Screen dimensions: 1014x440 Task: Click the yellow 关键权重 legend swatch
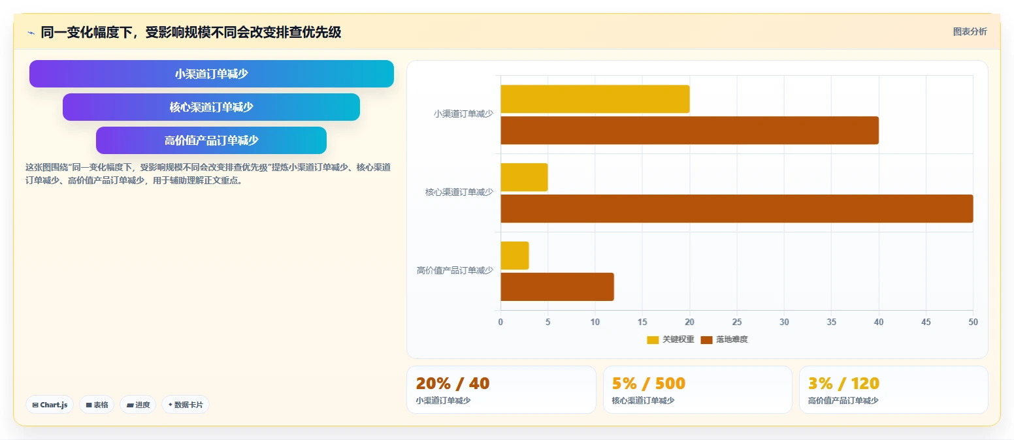(653, 339)
